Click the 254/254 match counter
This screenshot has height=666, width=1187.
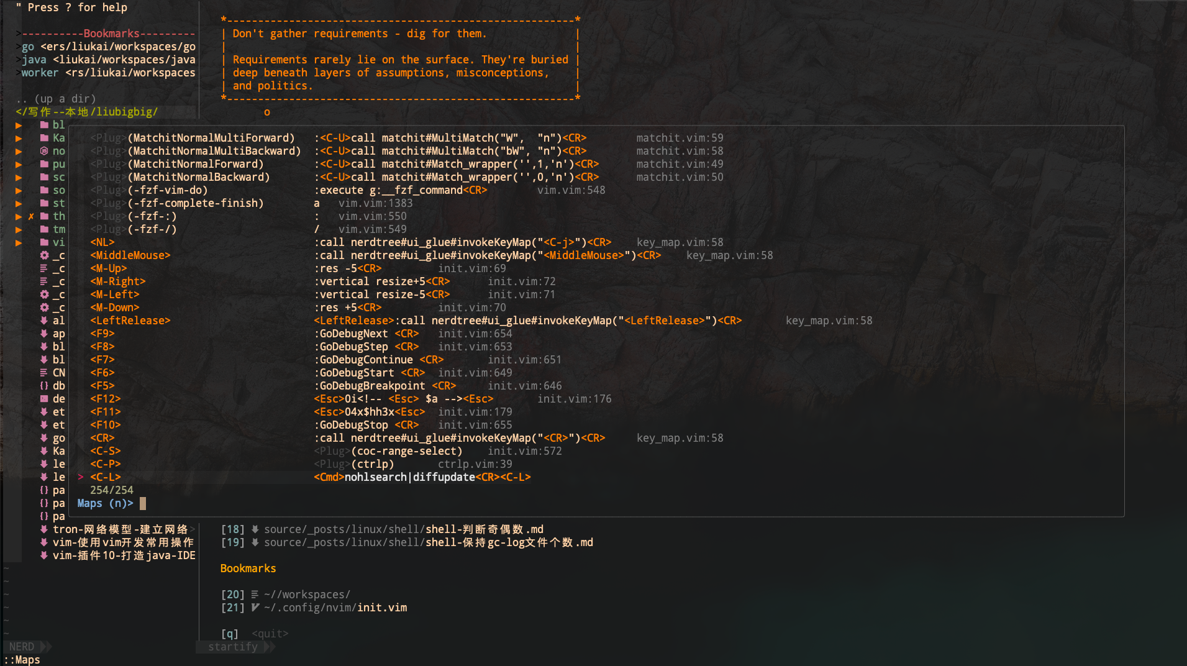pyautogui.click(x=112, y=490)
